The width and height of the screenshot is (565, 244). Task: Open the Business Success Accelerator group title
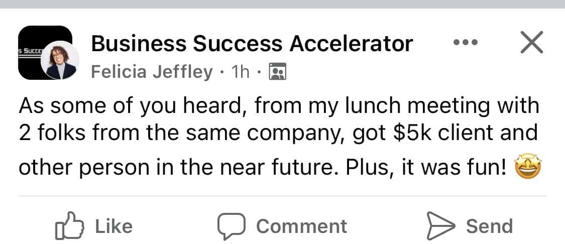click(x=252, y=44)
